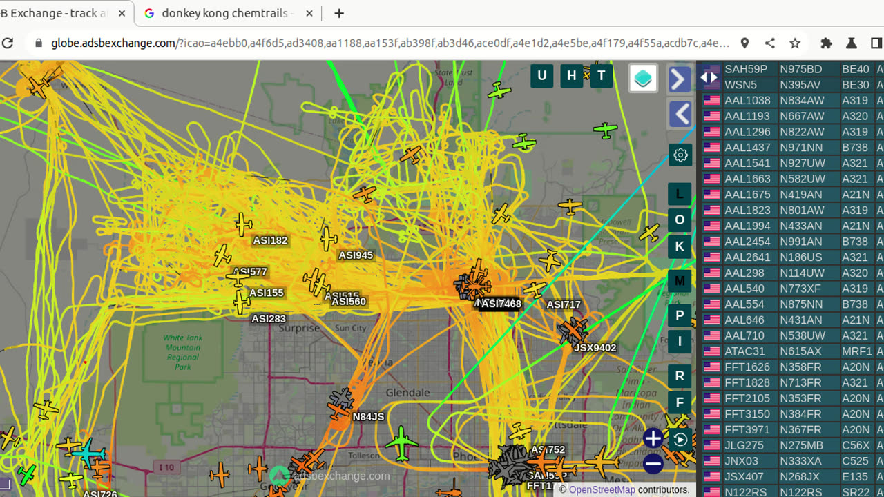Click the zoom in plus button
The width and height of the screenshot is (884, 497).
pos(653,438)
